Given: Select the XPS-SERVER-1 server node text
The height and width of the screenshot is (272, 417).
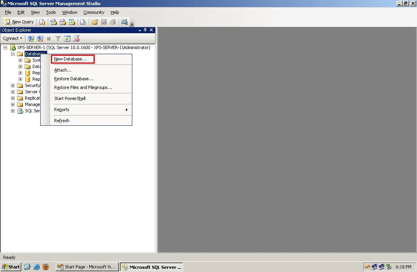Looking at the screenshot, I should (84, 48).
